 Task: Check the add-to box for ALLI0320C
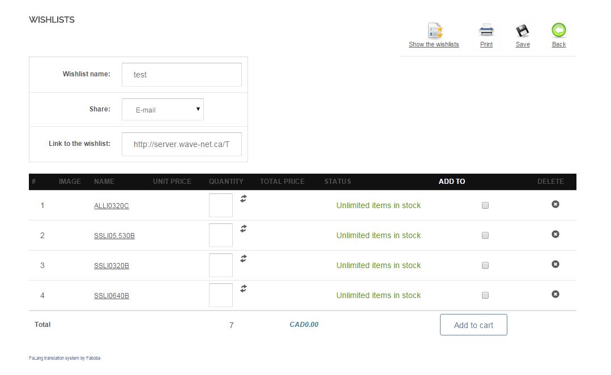(485, 206)
